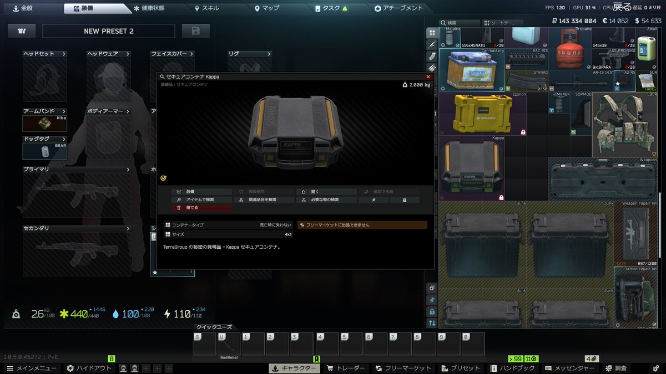666x374 pixels.
Task: Toggle the lock icon in Kappa window
Action: click(x=404, y=199)
